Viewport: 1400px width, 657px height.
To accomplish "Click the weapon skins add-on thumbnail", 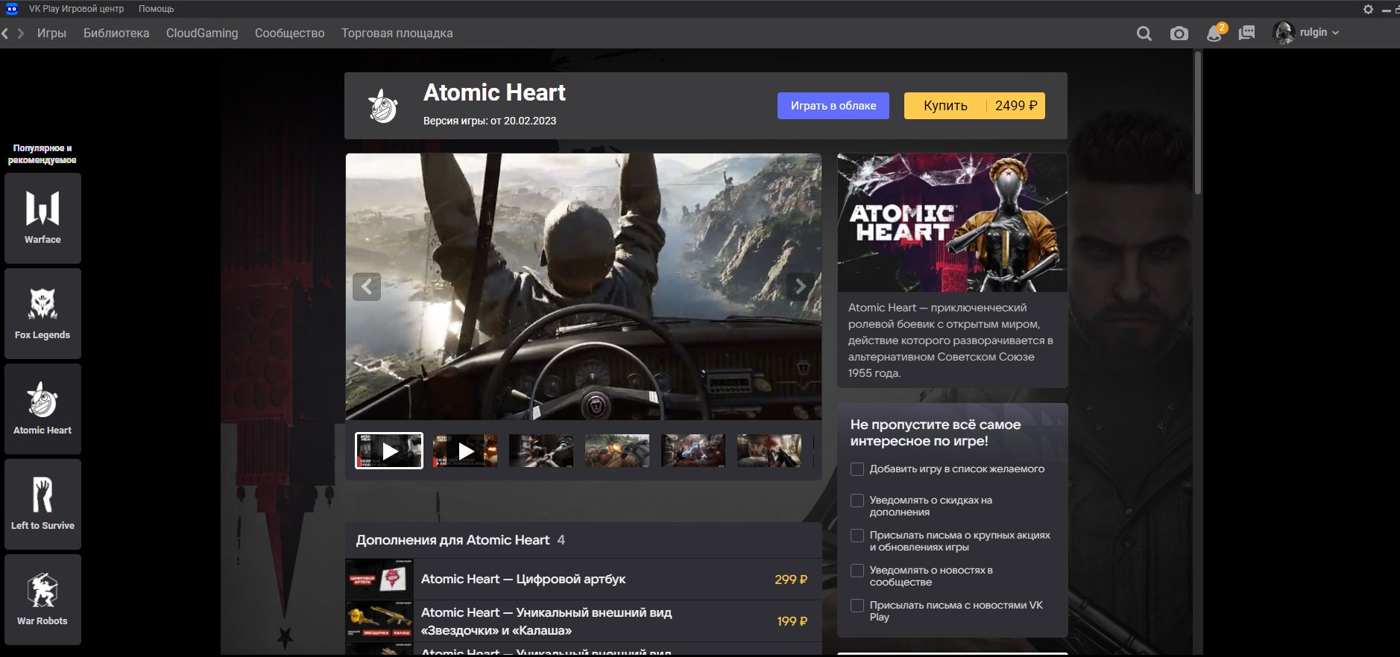I will coord(379,621).
